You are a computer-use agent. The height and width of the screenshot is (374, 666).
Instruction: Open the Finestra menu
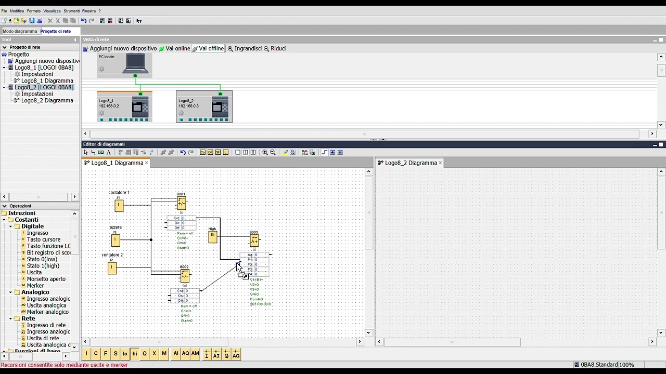click(x=89, y=11)
